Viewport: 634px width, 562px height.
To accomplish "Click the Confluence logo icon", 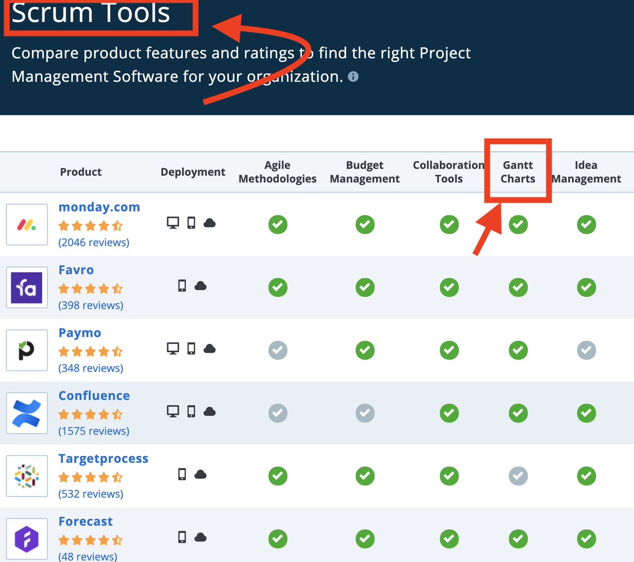I will [27, 413].
